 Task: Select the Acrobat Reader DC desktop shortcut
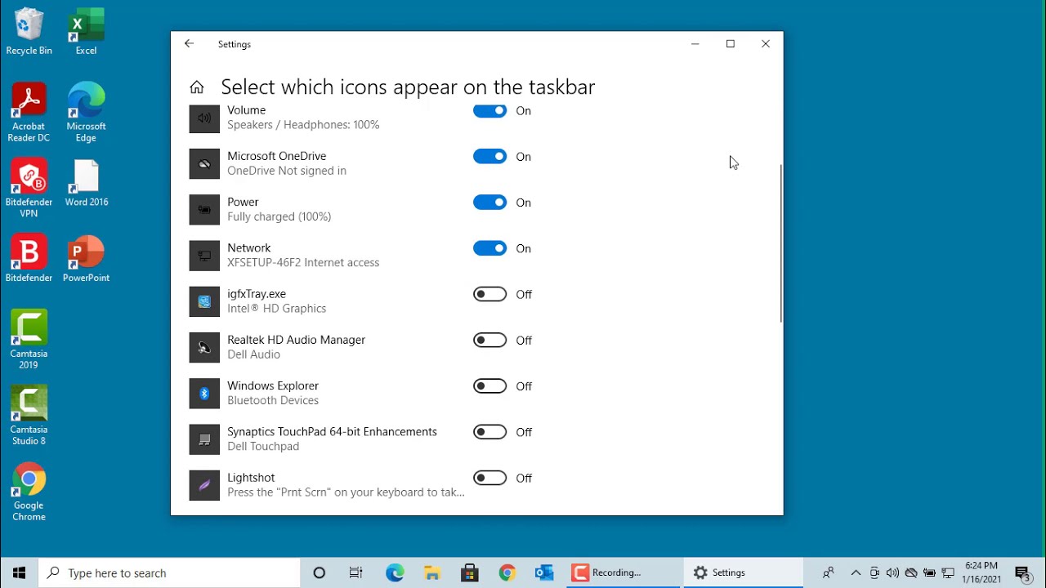pyautogui.click(x=29, y=113)
